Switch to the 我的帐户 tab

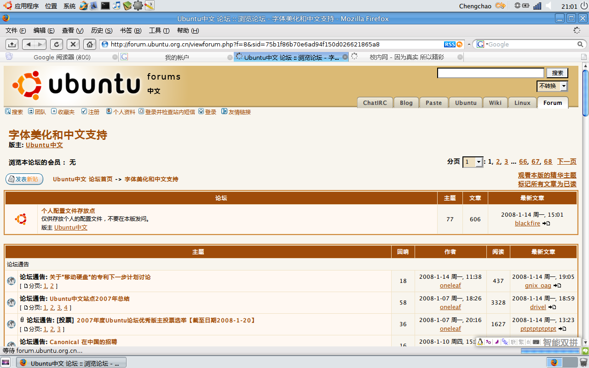177,57
